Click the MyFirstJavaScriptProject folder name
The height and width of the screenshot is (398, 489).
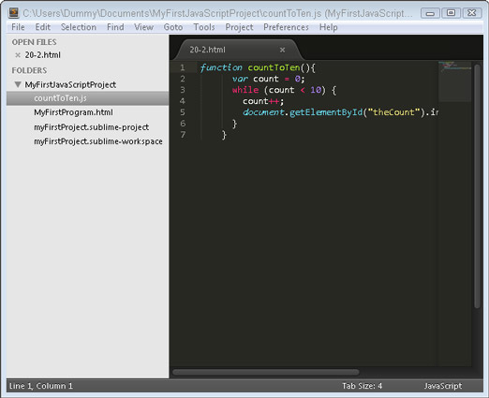click(x=70, y=84)
